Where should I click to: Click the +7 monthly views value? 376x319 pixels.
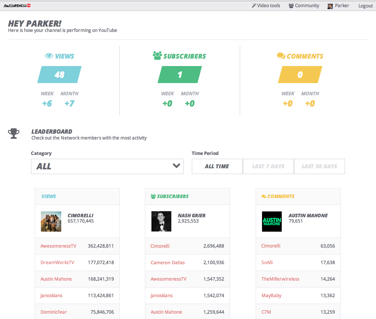tap(70, 103)
